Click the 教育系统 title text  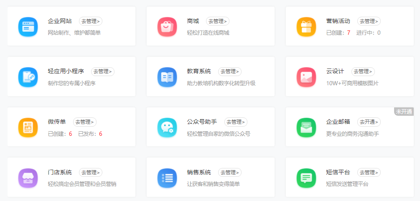pos(199,71)
